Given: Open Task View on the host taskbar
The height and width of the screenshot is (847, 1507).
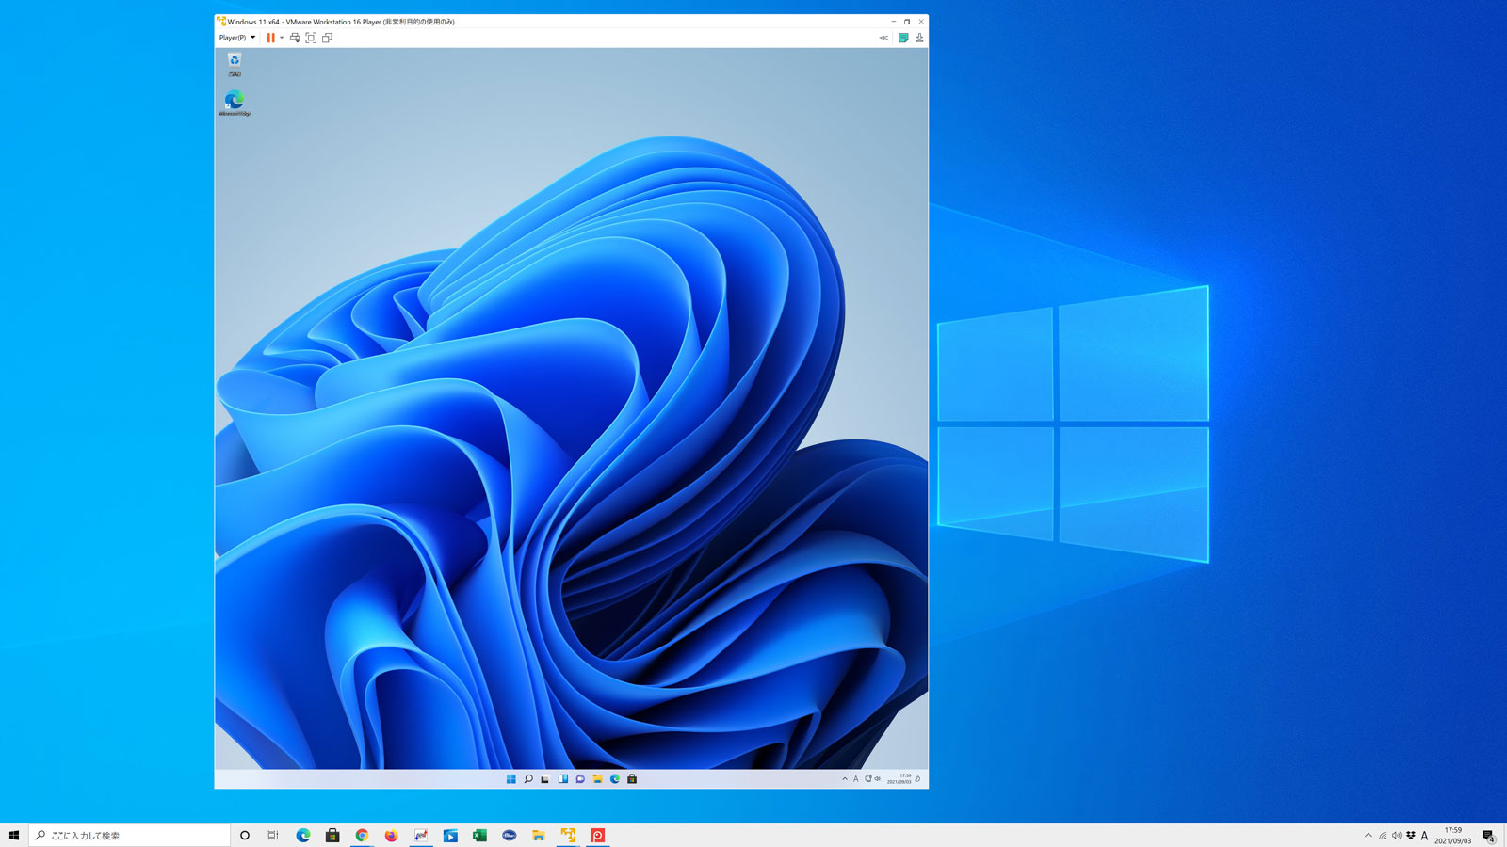Looking at the screenshot, I should coord(273,835).
